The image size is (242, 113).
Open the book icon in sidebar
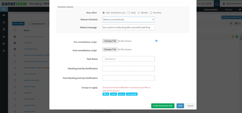(4, 43)
